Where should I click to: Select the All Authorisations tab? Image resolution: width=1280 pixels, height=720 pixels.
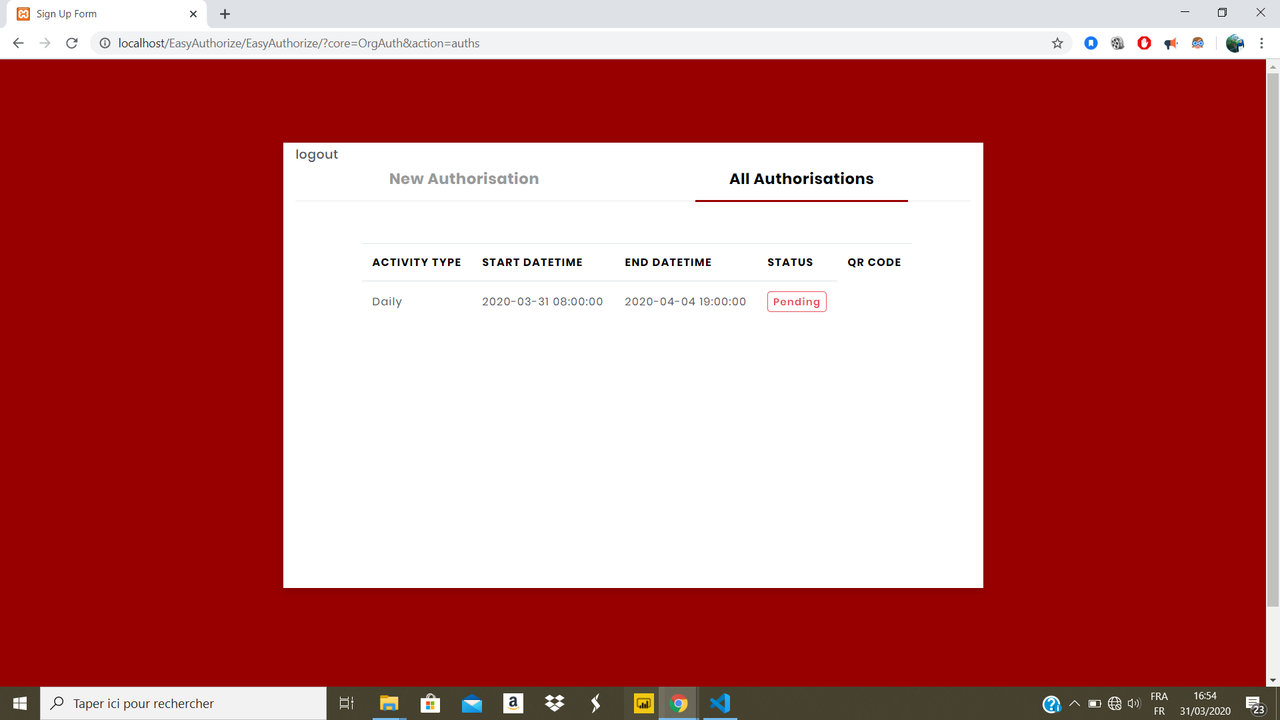pyautogui.click(x=801, y=179)
